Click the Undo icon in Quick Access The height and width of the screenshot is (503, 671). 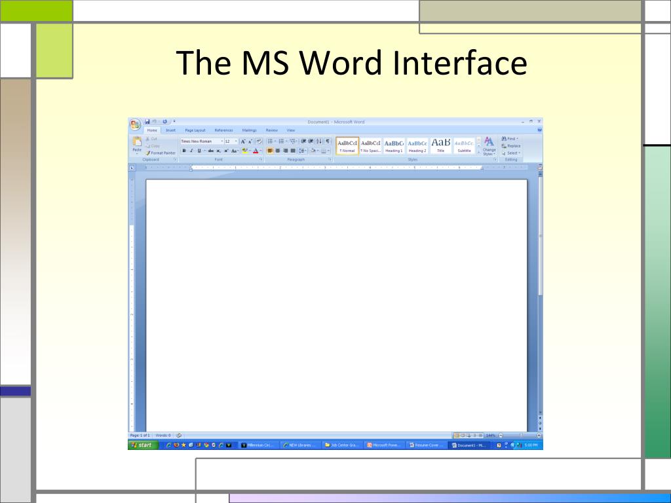155,121
